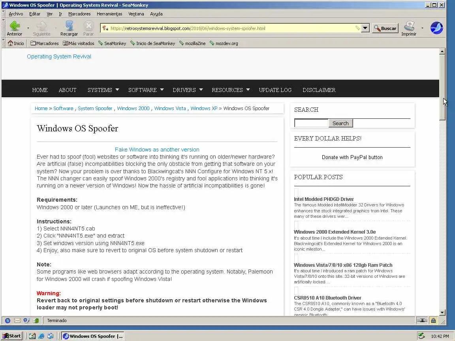Viewport: 455px width, 341px height.
Task: Open the mozdev.org bookmark
Action: (x=224, y=43)
